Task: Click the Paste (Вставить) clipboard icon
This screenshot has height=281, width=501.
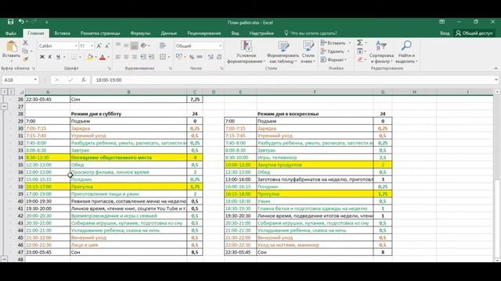Action: (12, 47)
